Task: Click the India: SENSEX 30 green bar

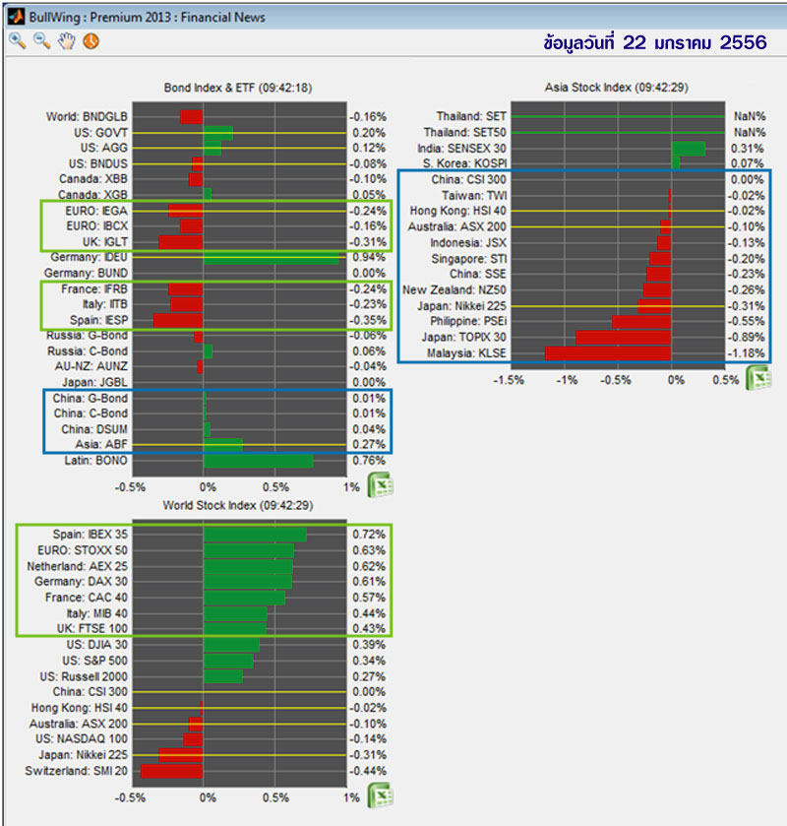Action: point(689,149)
